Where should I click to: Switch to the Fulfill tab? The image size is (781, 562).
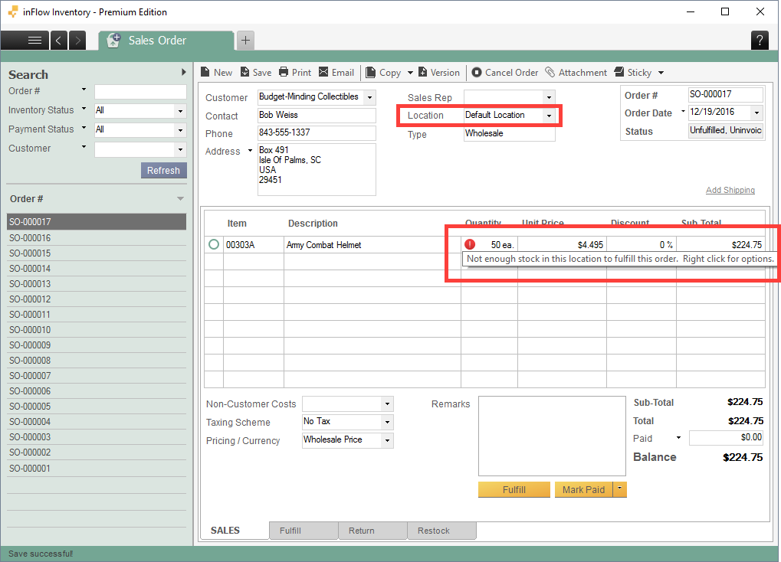tap(304, 531)
